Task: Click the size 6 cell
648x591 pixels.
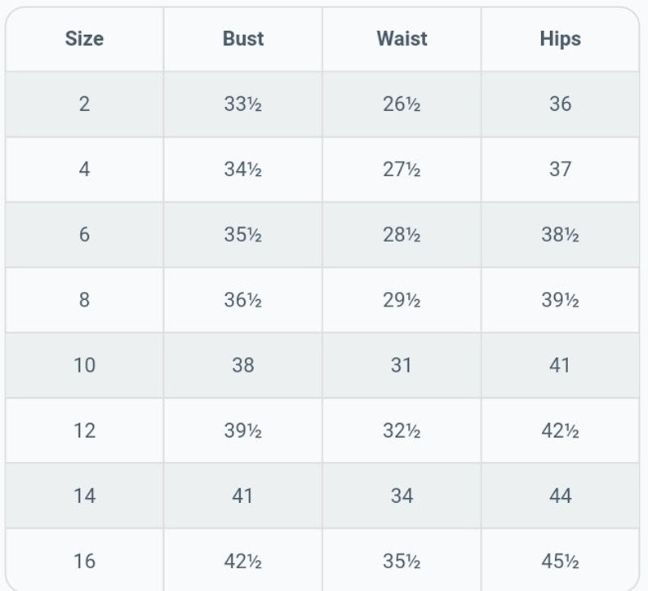Action: (84, 235)
